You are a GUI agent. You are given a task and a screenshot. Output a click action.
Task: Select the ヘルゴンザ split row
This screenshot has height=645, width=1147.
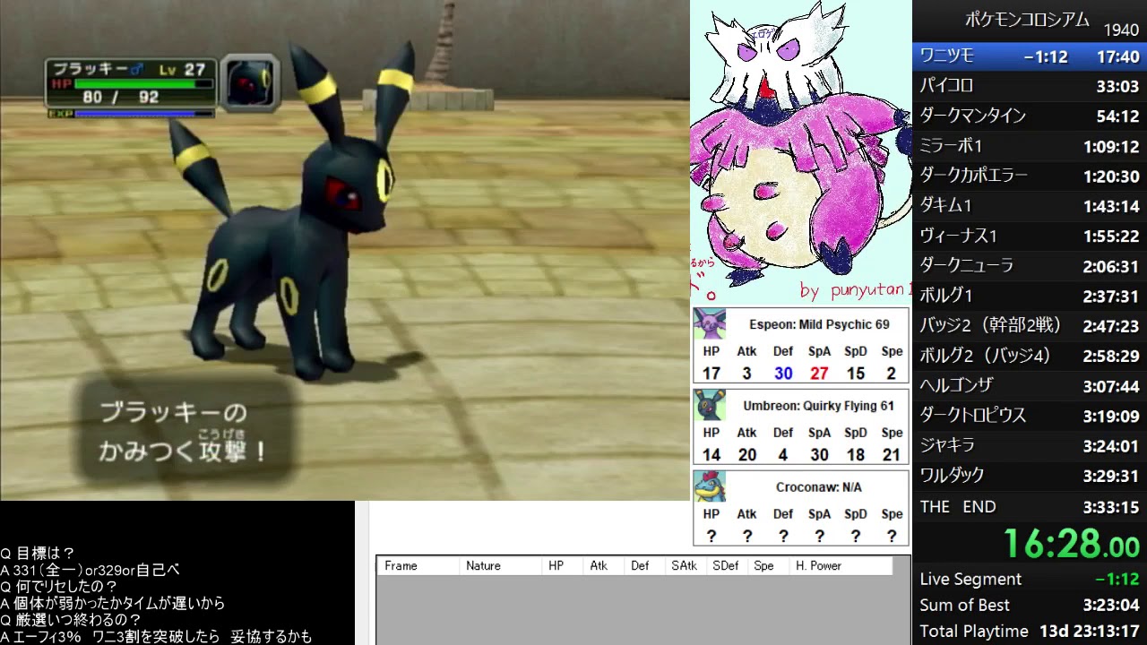point(1030,386)
